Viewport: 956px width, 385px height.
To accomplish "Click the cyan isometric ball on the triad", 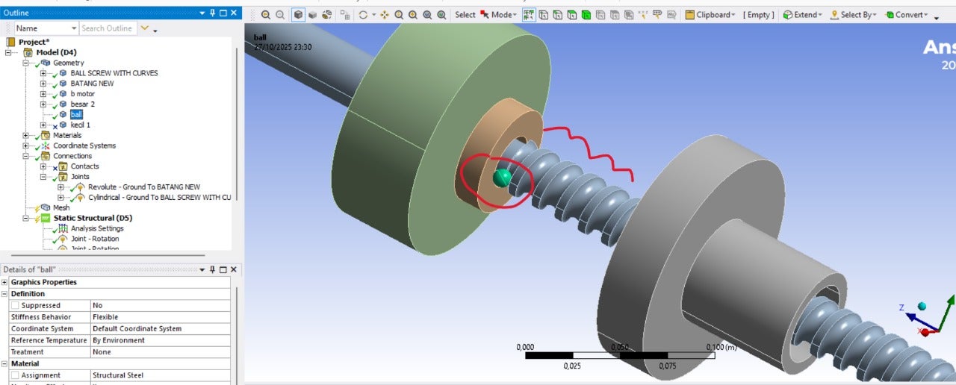I will (922, 306).
